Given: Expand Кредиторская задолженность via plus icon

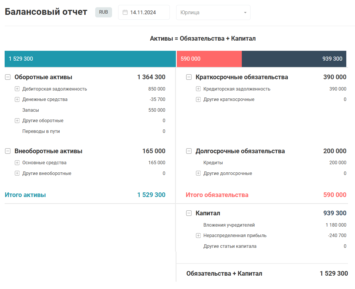Looking at the screenshot, I should [198, 89].
